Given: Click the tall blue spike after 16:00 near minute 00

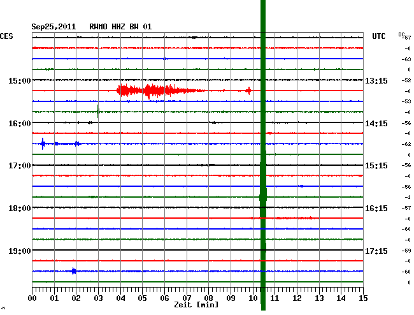Looking at the screenshot, I should click(43, 143).
